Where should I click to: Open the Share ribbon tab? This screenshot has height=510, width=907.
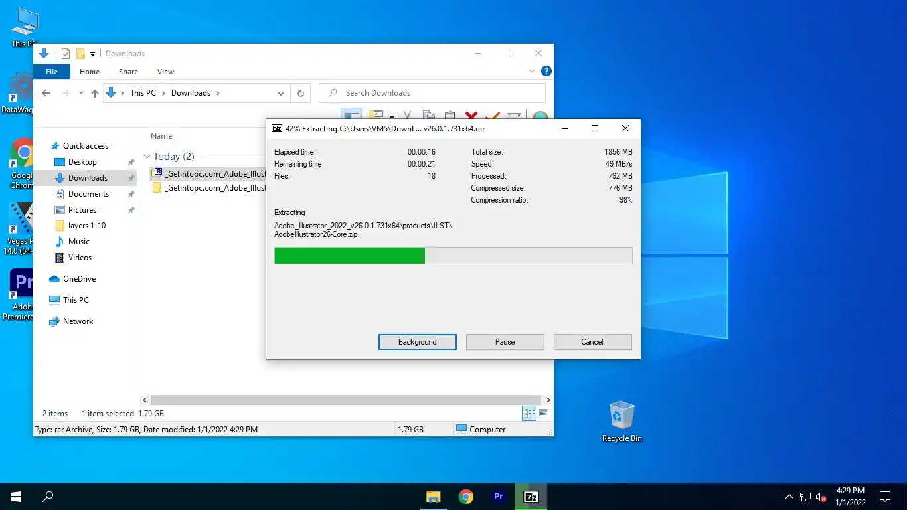point(129,72)
